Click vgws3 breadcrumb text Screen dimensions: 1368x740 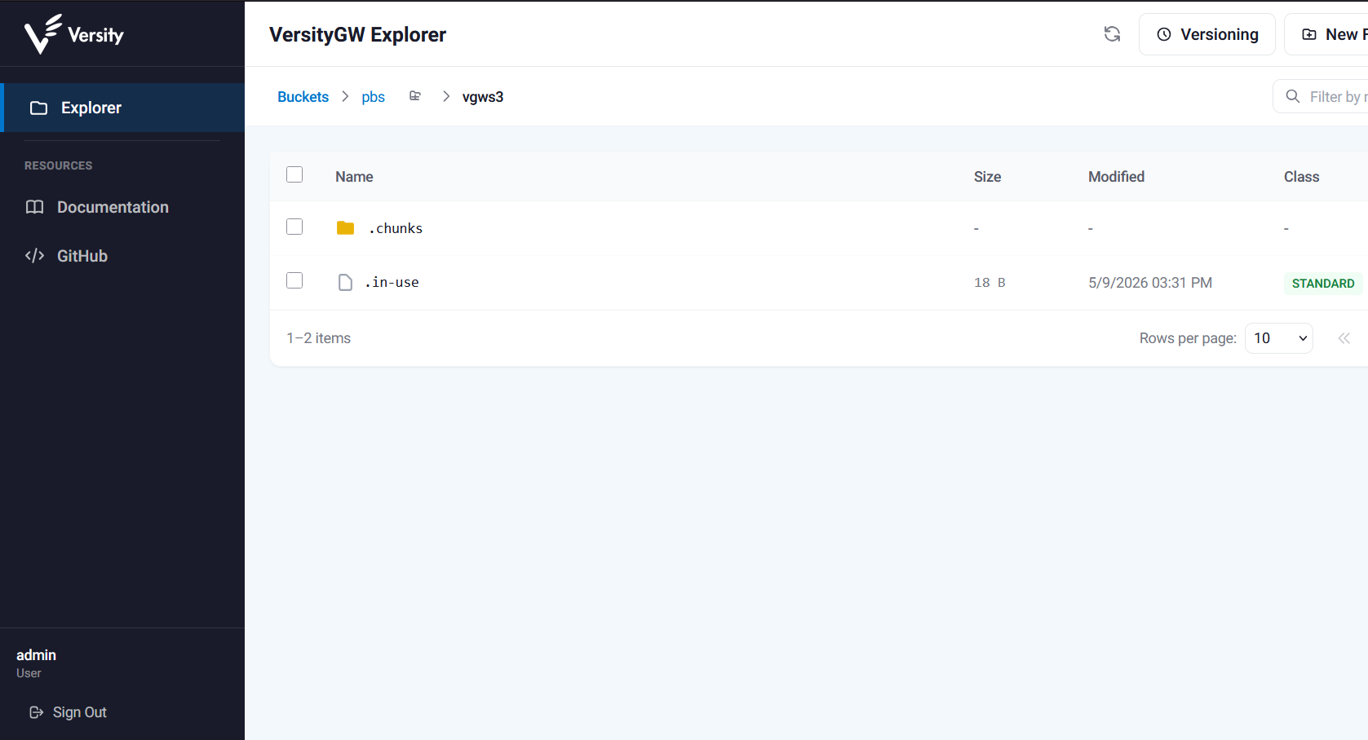click(483, 97)
